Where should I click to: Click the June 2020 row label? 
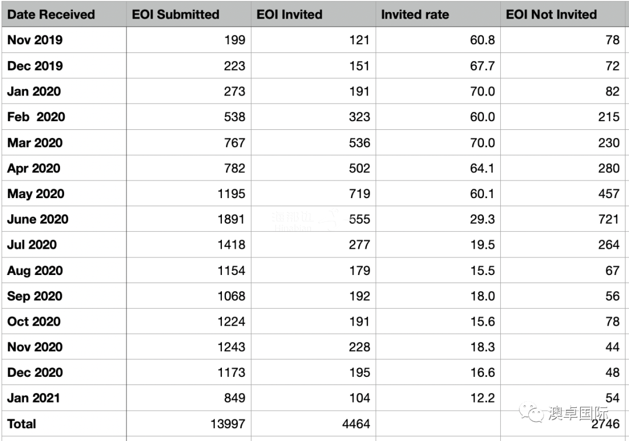(x=38, y=220)
